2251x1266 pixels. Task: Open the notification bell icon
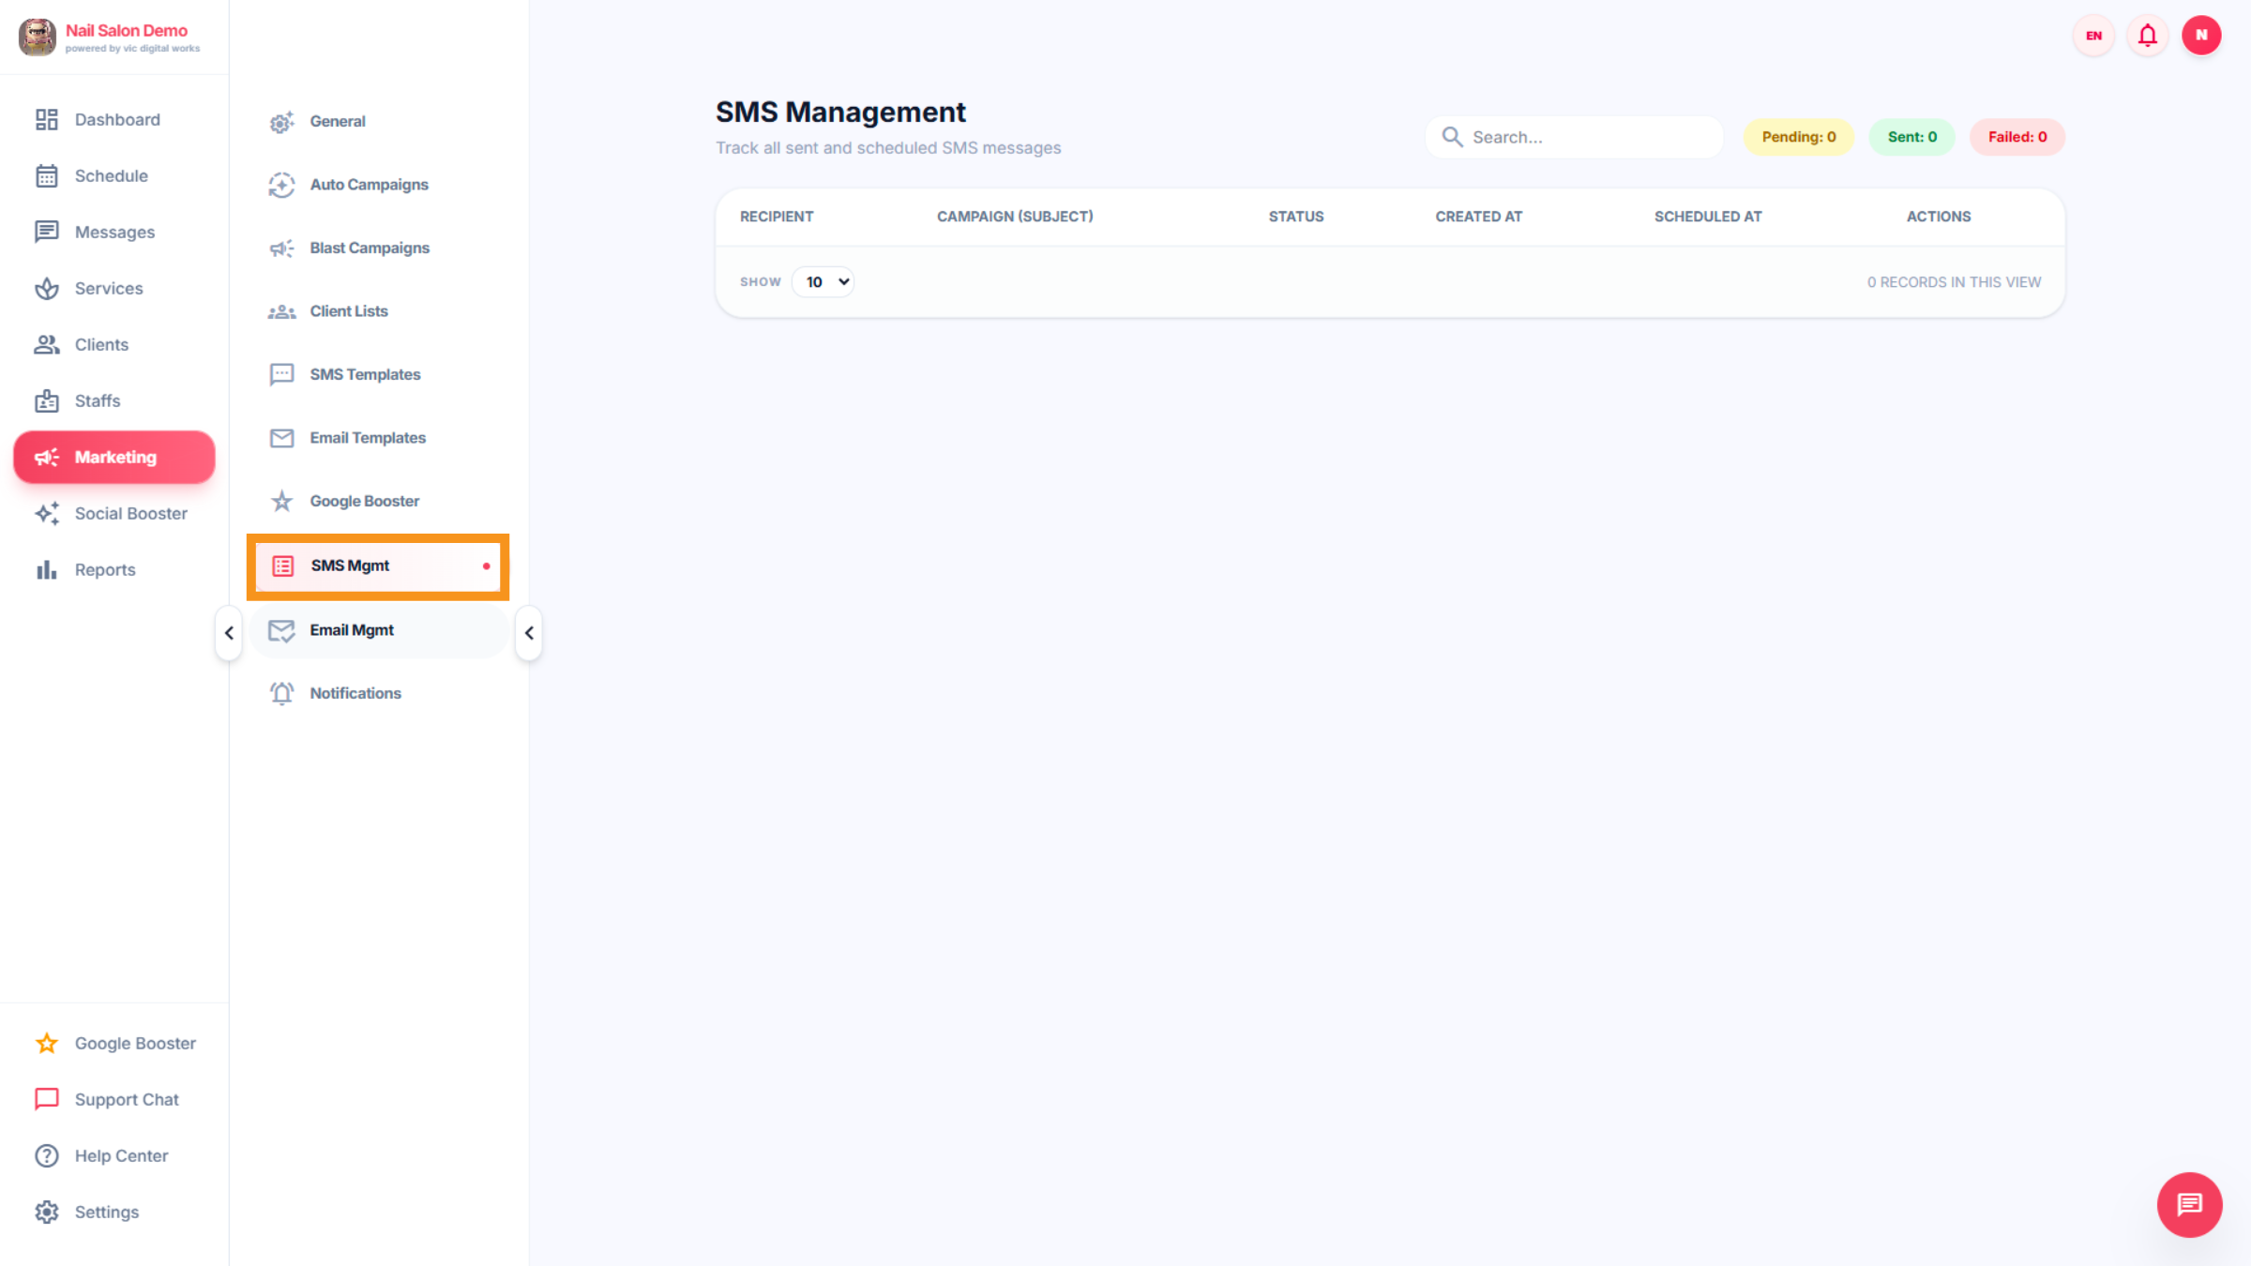pyautogui.click(x=2148, y=35)
